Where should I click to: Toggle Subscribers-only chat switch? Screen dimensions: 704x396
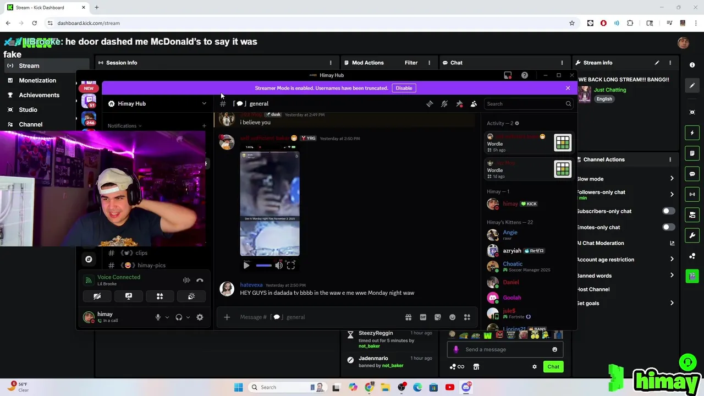[668, 211]
